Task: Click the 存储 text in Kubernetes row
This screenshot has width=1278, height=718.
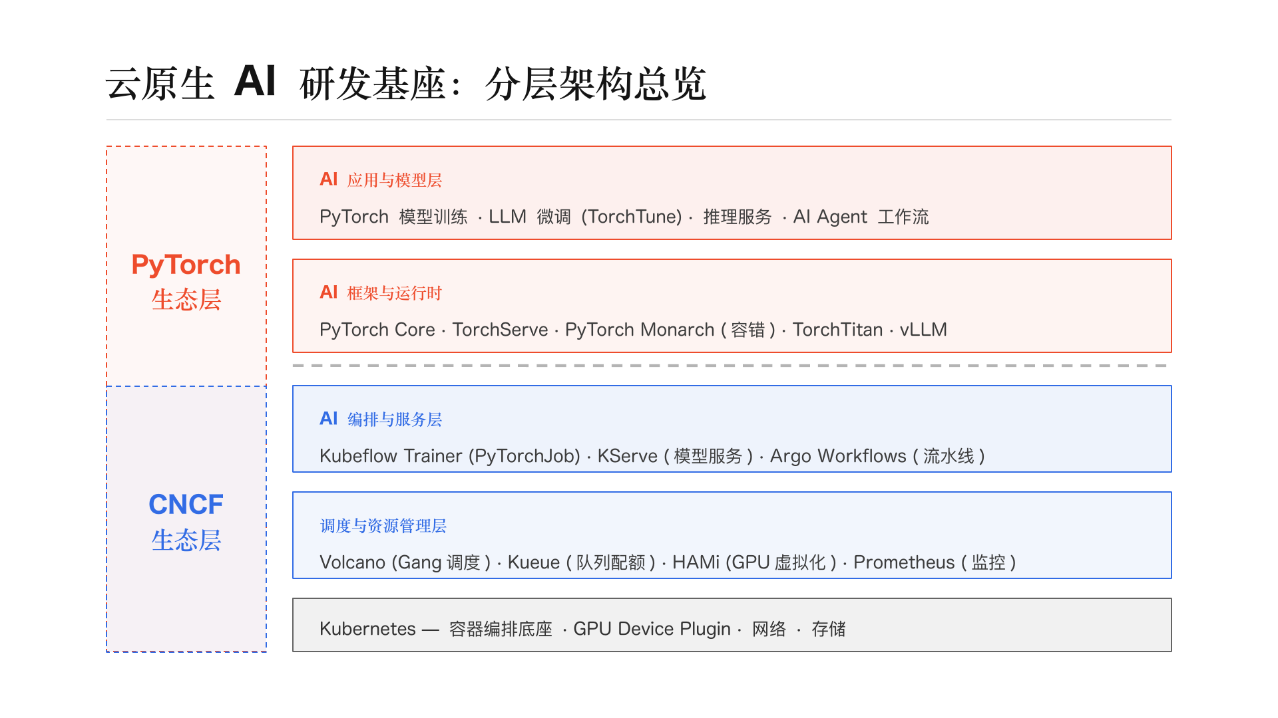Action: (829, 629)
